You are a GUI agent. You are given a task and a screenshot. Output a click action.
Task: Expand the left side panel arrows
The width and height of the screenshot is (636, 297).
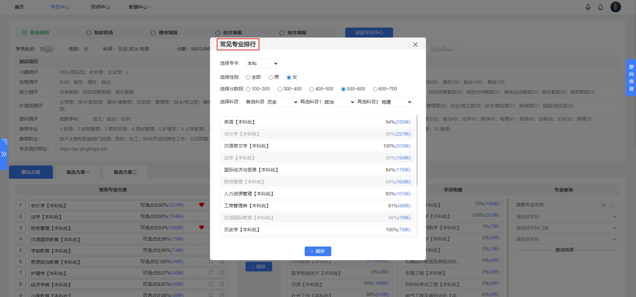[x=4, y=154]
